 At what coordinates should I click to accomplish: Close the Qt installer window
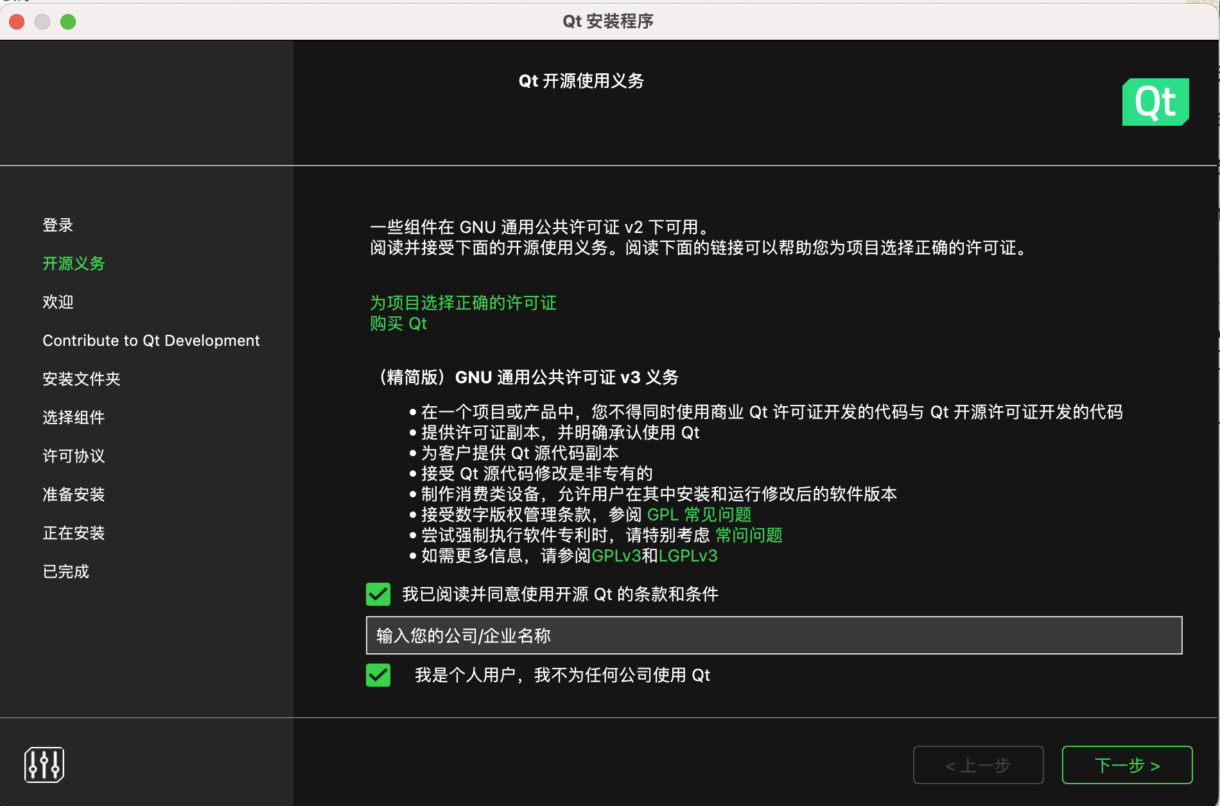17,22
